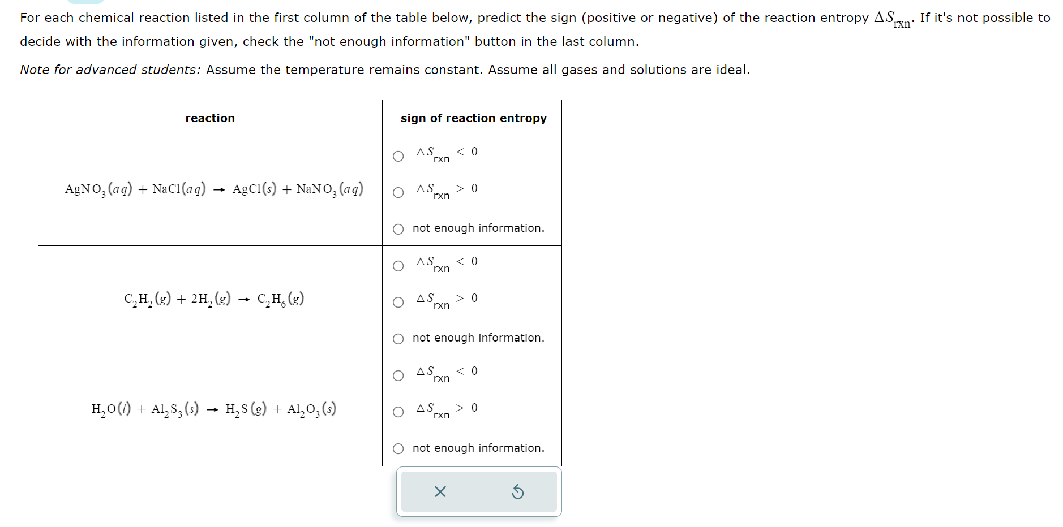Select ΔS > 0 for the H2O reaction
This screenshot has width=1063, height=527.
coord(398,411)
